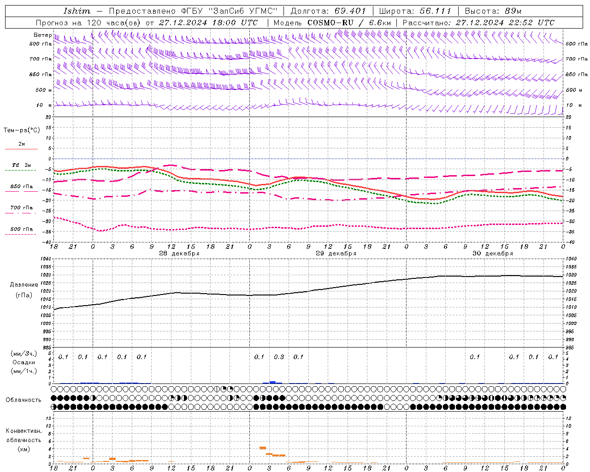Click the (мм/3ч.) precipitation unit label
590x472 pixels.
click(x=24, y=354)
